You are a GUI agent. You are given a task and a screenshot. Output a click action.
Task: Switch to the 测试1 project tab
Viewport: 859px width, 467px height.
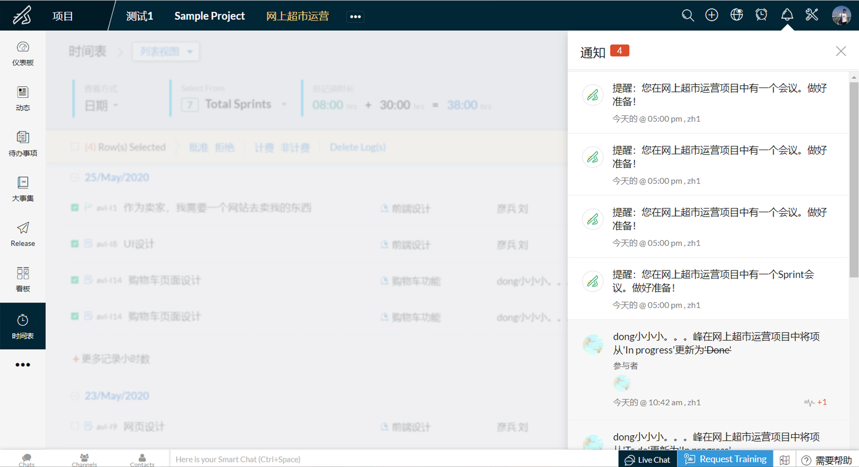pos(139,16)
